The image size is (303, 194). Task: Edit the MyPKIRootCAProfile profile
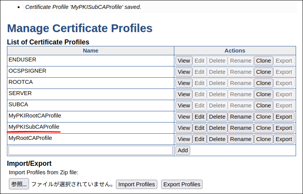tap(199, 117)
